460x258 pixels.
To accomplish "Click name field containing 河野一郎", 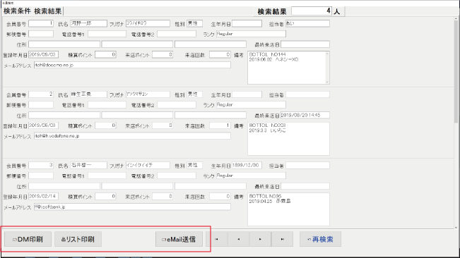I will [x=88, y=23].
